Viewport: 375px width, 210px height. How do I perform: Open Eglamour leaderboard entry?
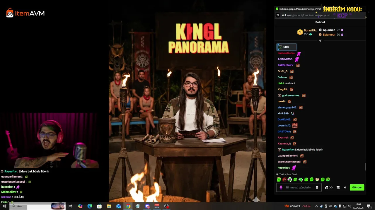click(331, 35)
